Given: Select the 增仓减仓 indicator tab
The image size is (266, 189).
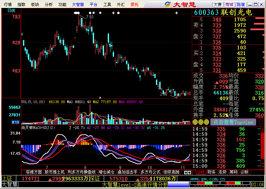Looking at the screenshot, I should (x=106, y=172).
